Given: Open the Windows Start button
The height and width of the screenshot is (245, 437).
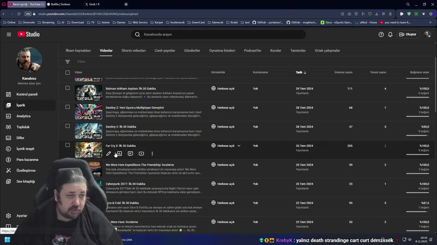Looking at the screenshot, I should [x=7, y=240].
